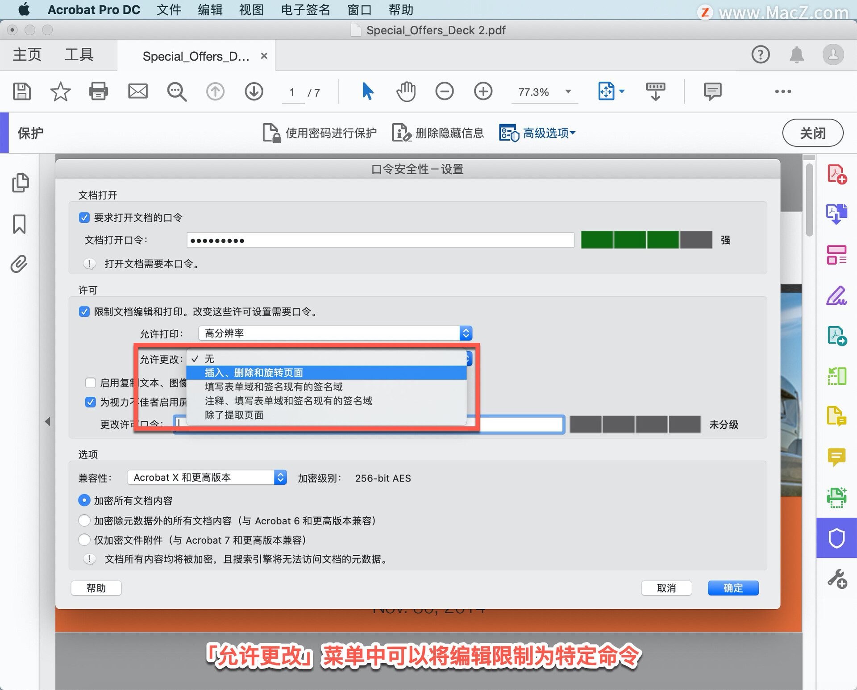Open notifications bell
Viewport: 857px width, 690px height.
click(x=797, y=55)
